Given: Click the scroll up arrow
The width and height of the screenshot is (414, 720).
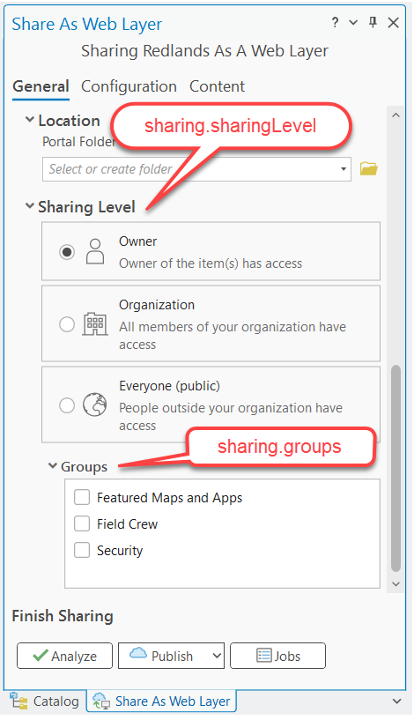Looking at the screenshot, I should coord(396,115).
